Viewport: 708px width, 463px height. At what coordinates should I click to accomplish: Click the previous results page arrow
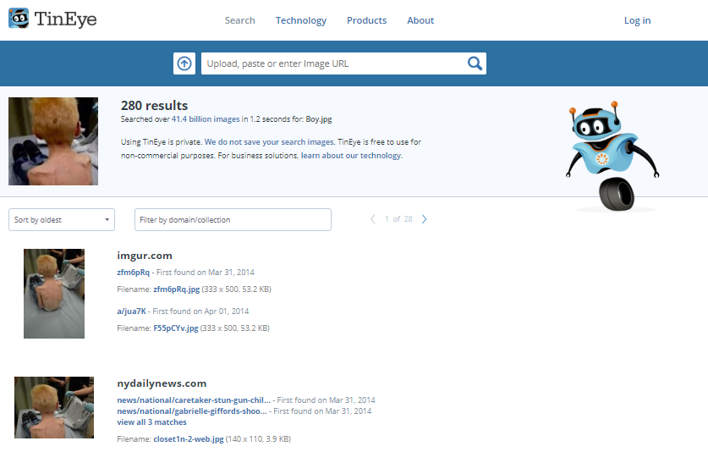pos(372,219)
